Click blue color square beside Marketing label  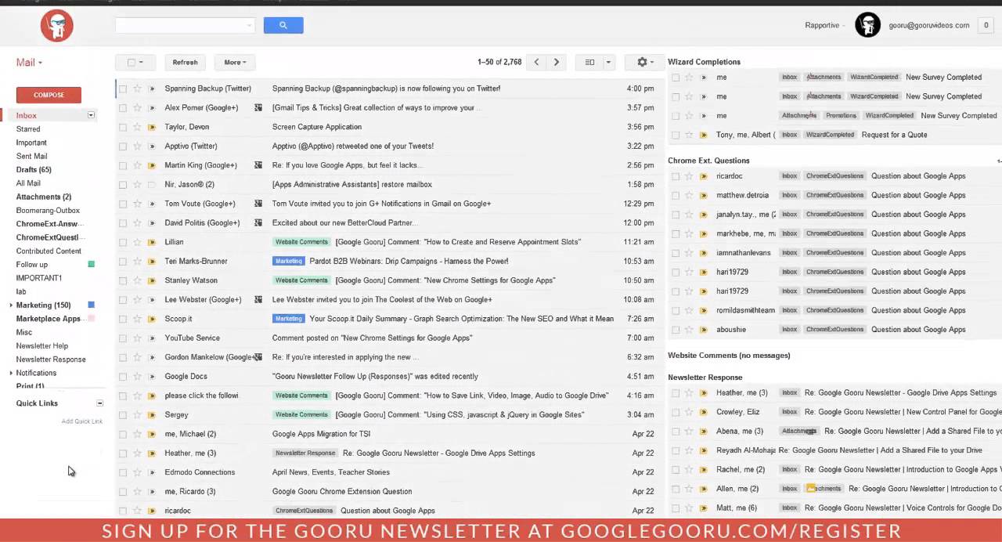(91, 305)
